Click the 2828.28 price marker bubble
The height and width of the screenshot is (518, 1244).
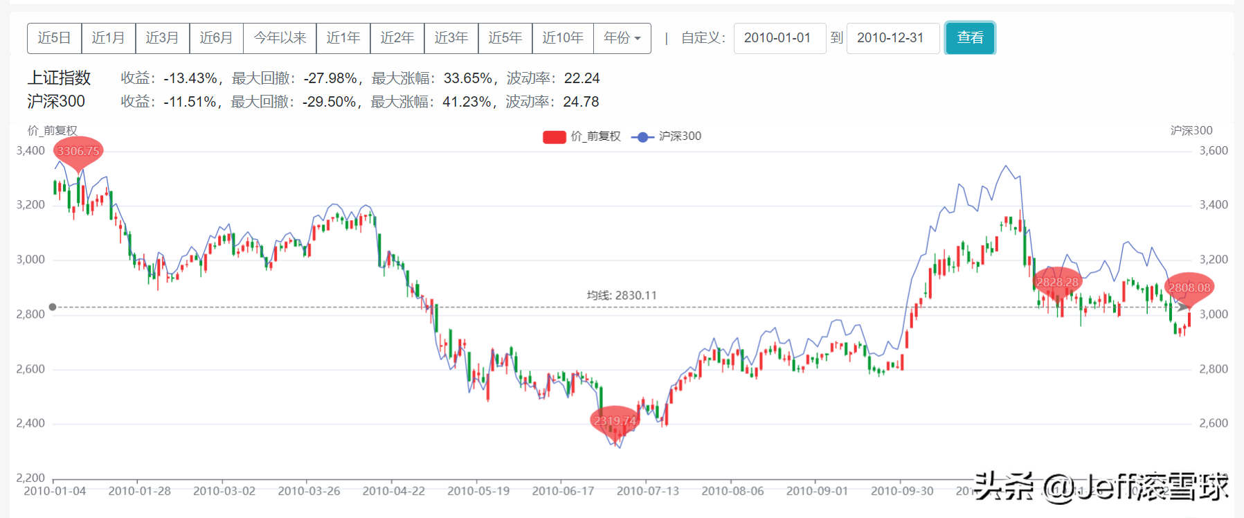click(x=1057, y=282)
